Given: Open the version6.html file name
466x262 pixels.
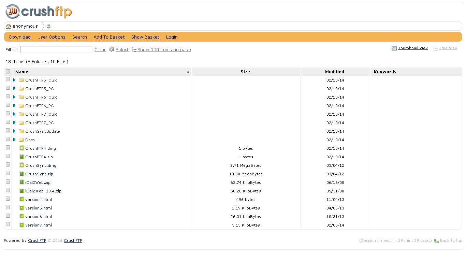Looking at the screenshot, I should (x=39, y=217).
